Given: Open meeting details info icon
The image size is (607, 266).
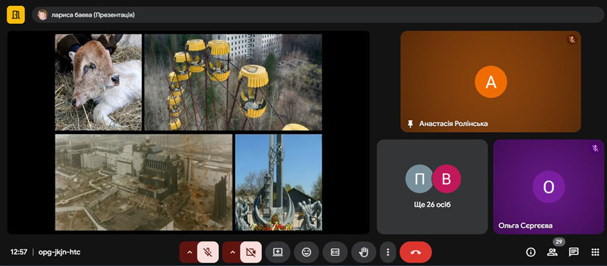Looking at the screenshot, I should [x=531, y=252].
